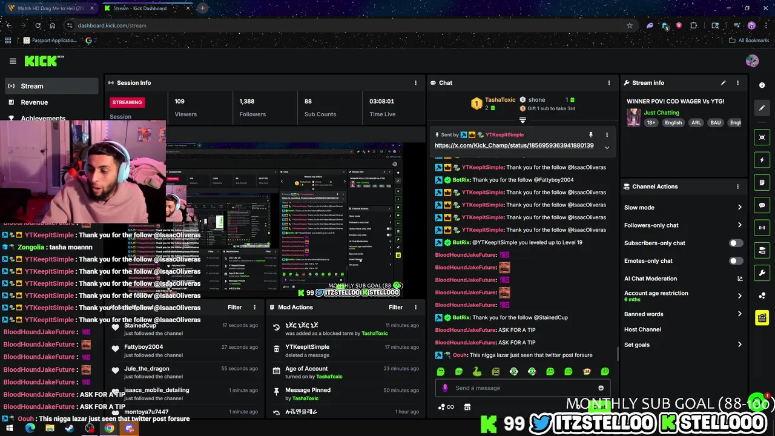Click the Just Chatting category link
The width and height of the screenshot is (775, 436).
pyautogui.click(x=661, y=113)
